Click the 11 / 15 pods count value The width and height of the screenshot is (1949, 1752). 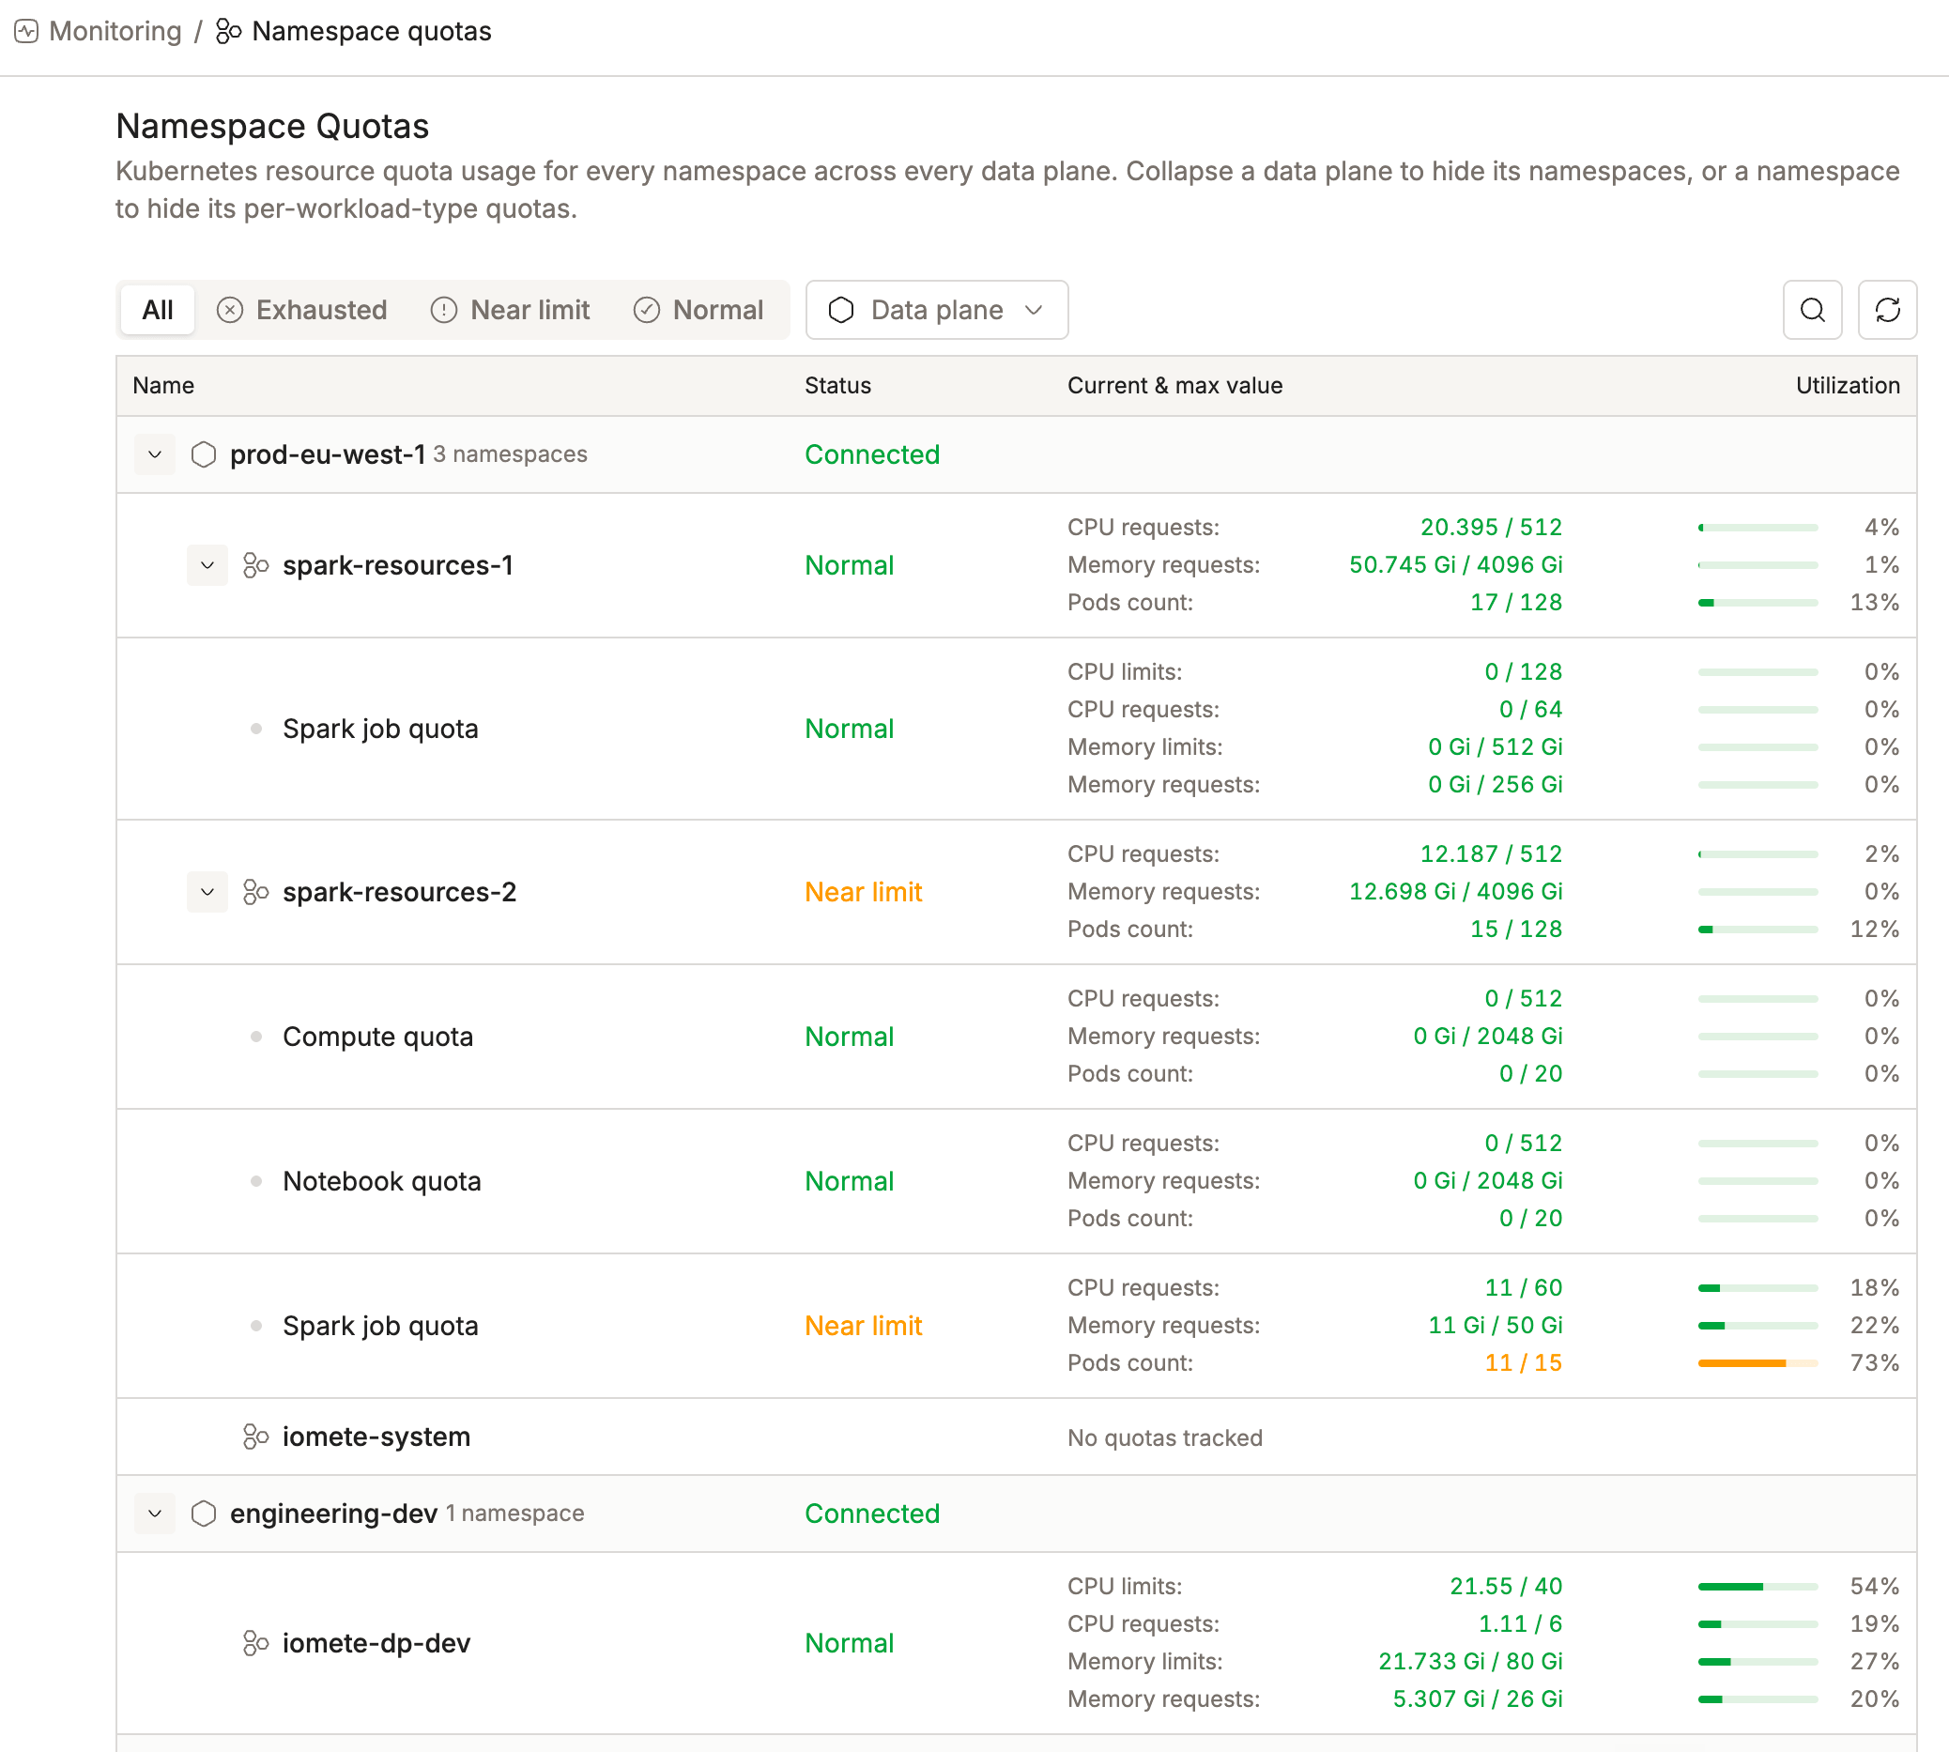pyautogui.click(x=1524, y=1363)
